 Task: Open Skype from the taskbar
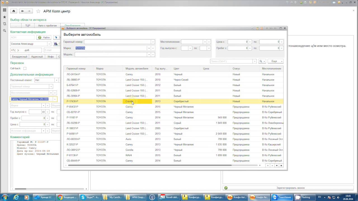89,197
